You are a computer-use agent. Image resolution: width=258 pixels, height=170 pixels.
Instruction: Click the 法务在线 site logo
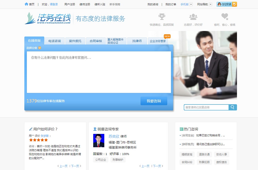pyautogui.click(x=48, y=18)
